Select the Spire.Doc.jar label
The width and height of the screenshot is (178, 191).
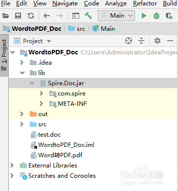click(x=66, y=83)
